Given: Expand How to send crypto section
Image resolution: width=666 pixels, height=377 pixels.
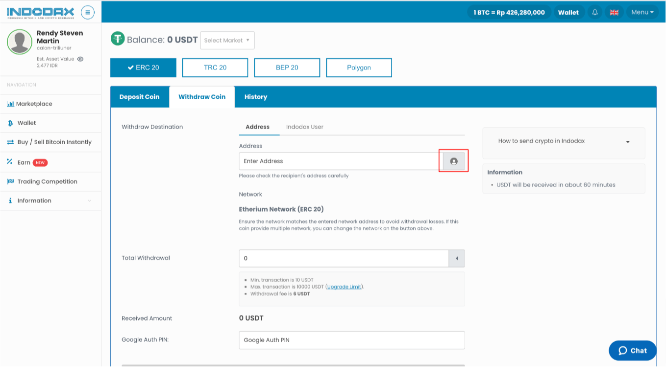Looking at the screenshot, I should point(564,141).
